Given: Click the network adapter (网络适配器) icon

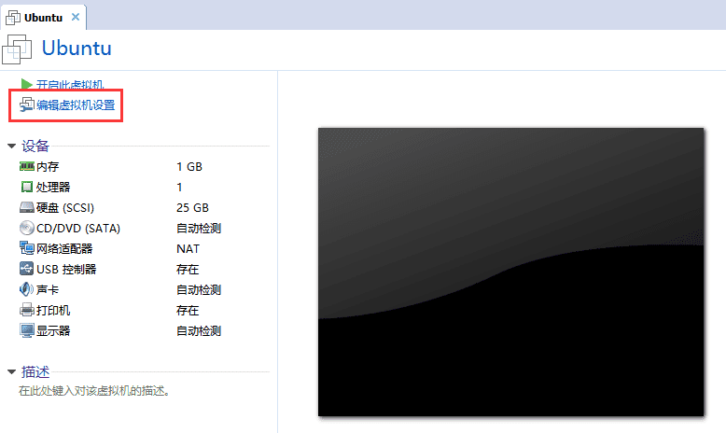Looking at the screenshot, I should tap(27, 248).
